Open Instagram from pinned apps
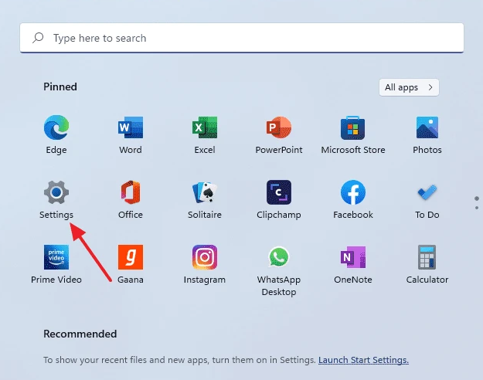Screen dimensions: 483x380 (x=204, y=257)
